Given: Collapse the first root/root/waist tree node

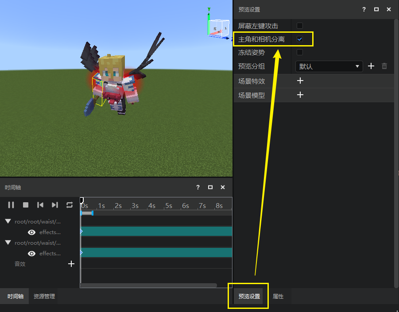Looking at the screenshot, I should (8, 221).
